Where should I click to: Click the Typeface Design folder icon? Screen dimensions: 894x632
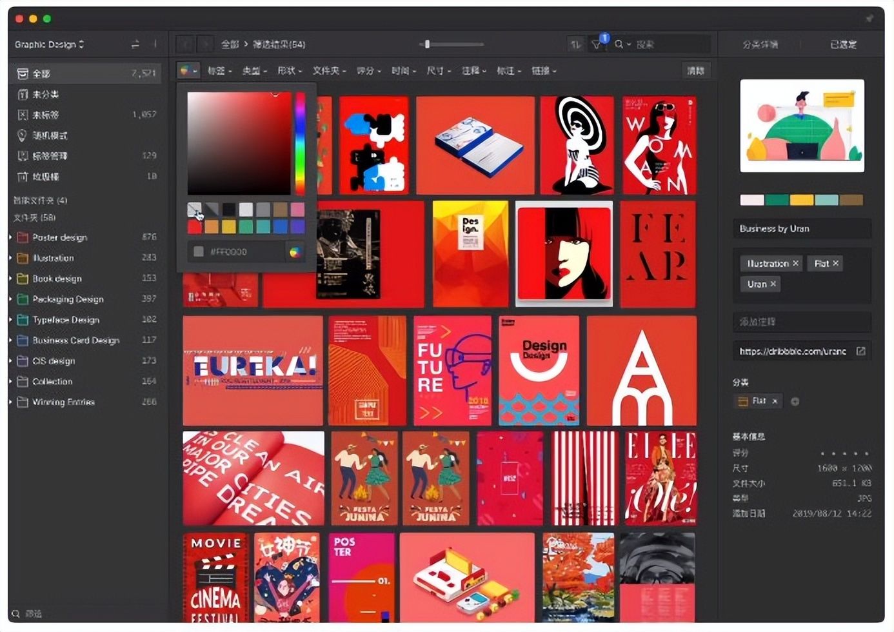click(x=23, y=320)
